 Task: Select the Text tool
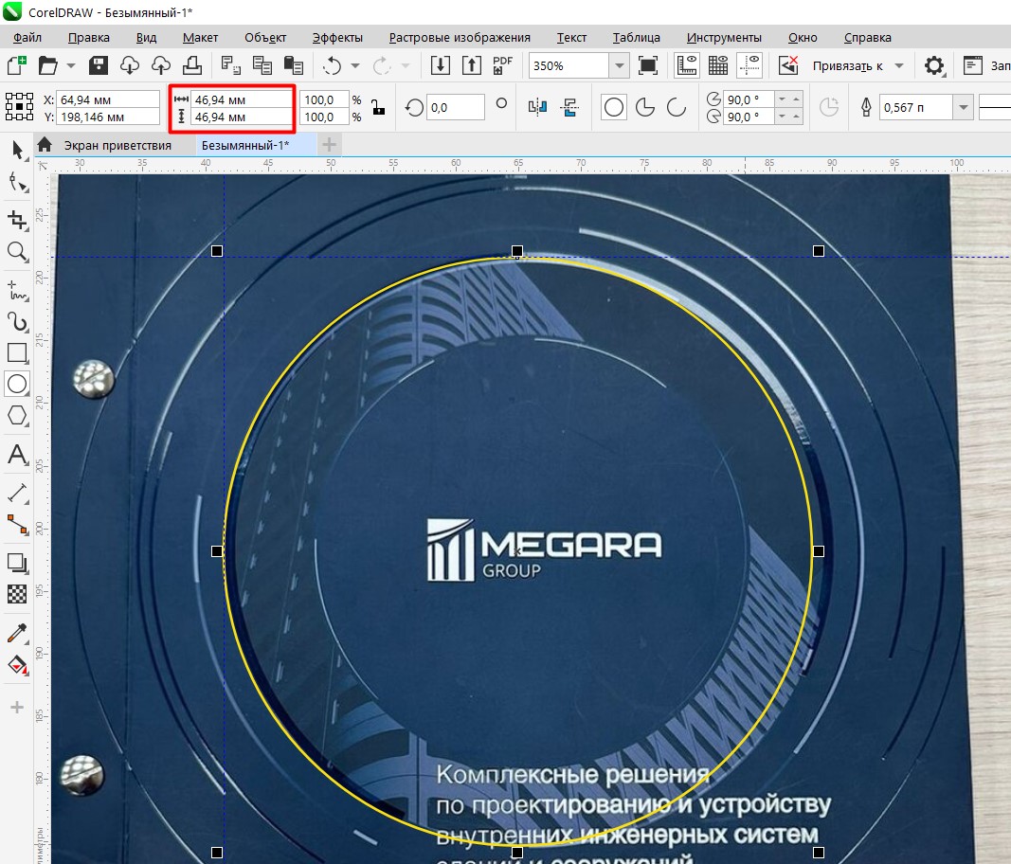coord(17,456)
